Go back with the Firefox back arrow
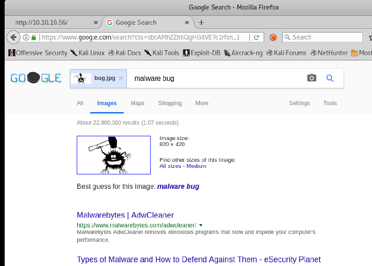This screenshot has width=372, height=266. 13,37
